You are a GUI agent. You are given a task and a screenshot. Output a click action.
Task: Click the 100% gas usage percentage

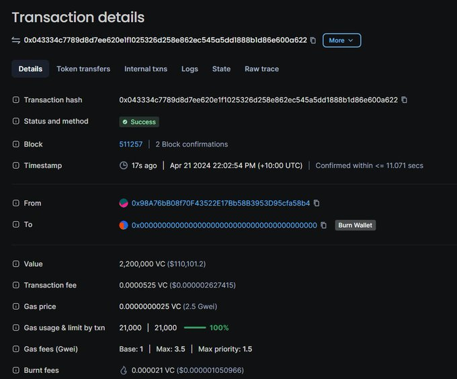[219, 328]
